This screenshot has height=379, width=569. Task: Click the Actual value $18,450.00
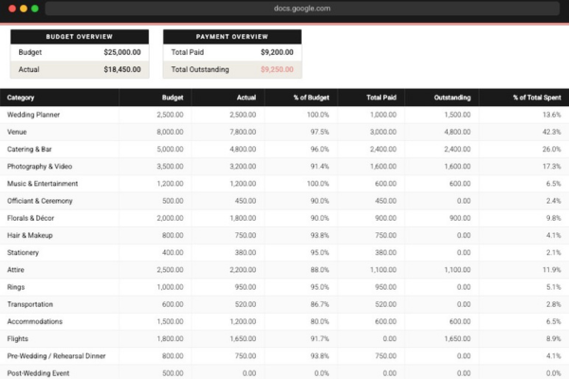122,69
